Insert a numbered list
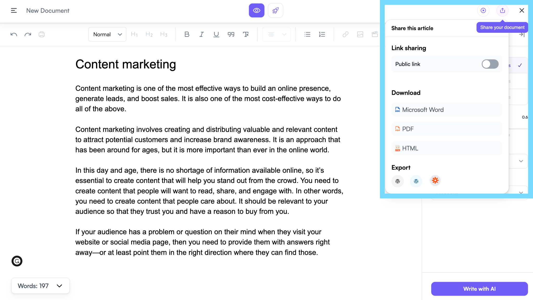 tap(322, 34)
